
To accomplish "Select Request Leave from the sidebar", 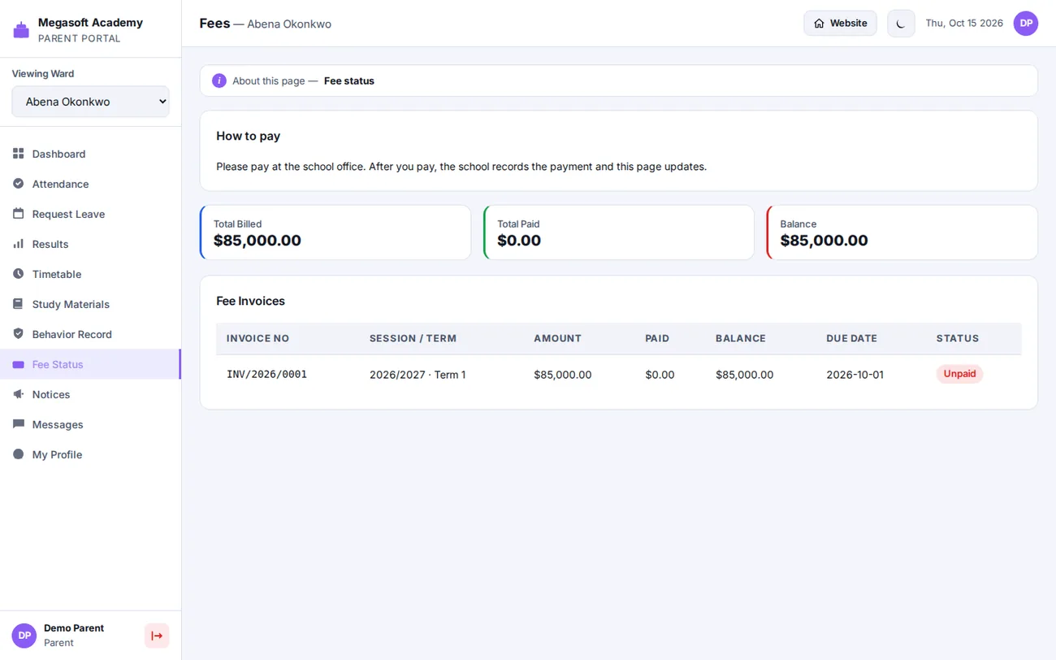I will pos(90,214).
